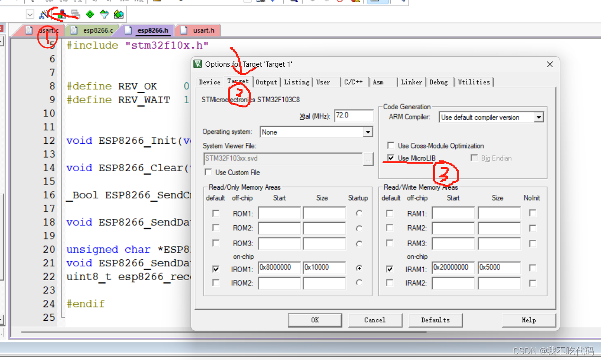Image resolution: width=601 pixels, height=360 pixels.
Task: Open Manage Run-Time Environment green diamond icon
Action: tap(89, 14)
